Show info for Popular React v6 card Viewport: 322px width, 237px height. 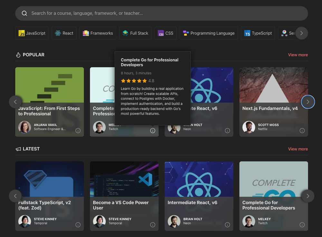click(227, 131)
